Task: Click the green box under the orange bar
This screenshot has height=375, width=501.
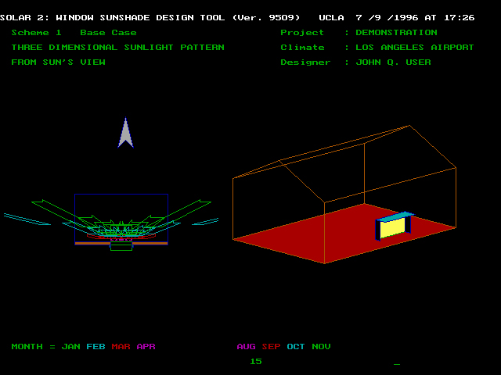Action: pyautogui.click(x=121, y=246)
